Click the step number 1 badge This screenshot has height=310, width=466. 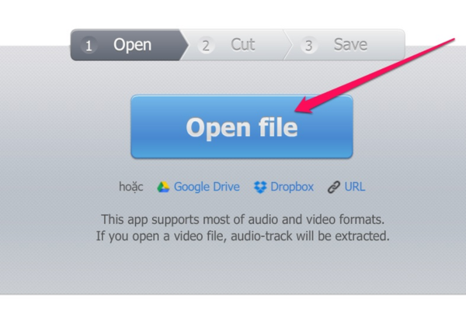[89, 46]
